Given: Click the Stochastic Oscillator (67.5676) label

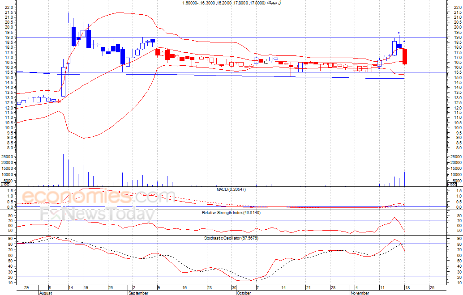Looking at the screenshot, I should tap(231, 238).
